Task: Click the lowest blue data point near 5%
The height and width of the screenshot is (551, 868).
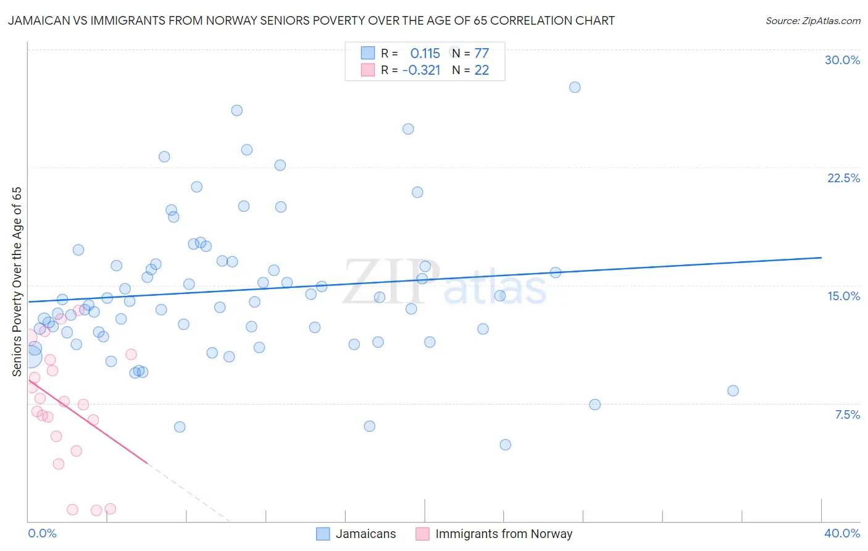Action: (505, 445)
